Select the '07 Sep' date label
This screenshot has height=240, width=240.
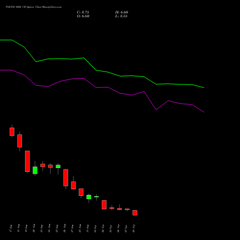pos(126,228)
